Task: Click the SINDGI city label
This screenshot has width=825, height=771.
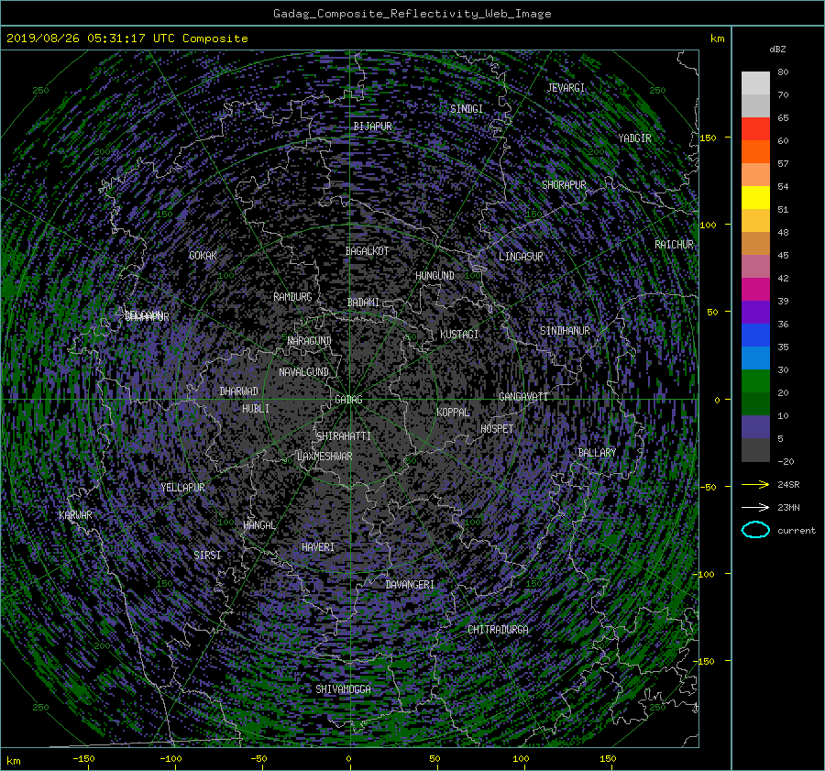Action: 467,109
